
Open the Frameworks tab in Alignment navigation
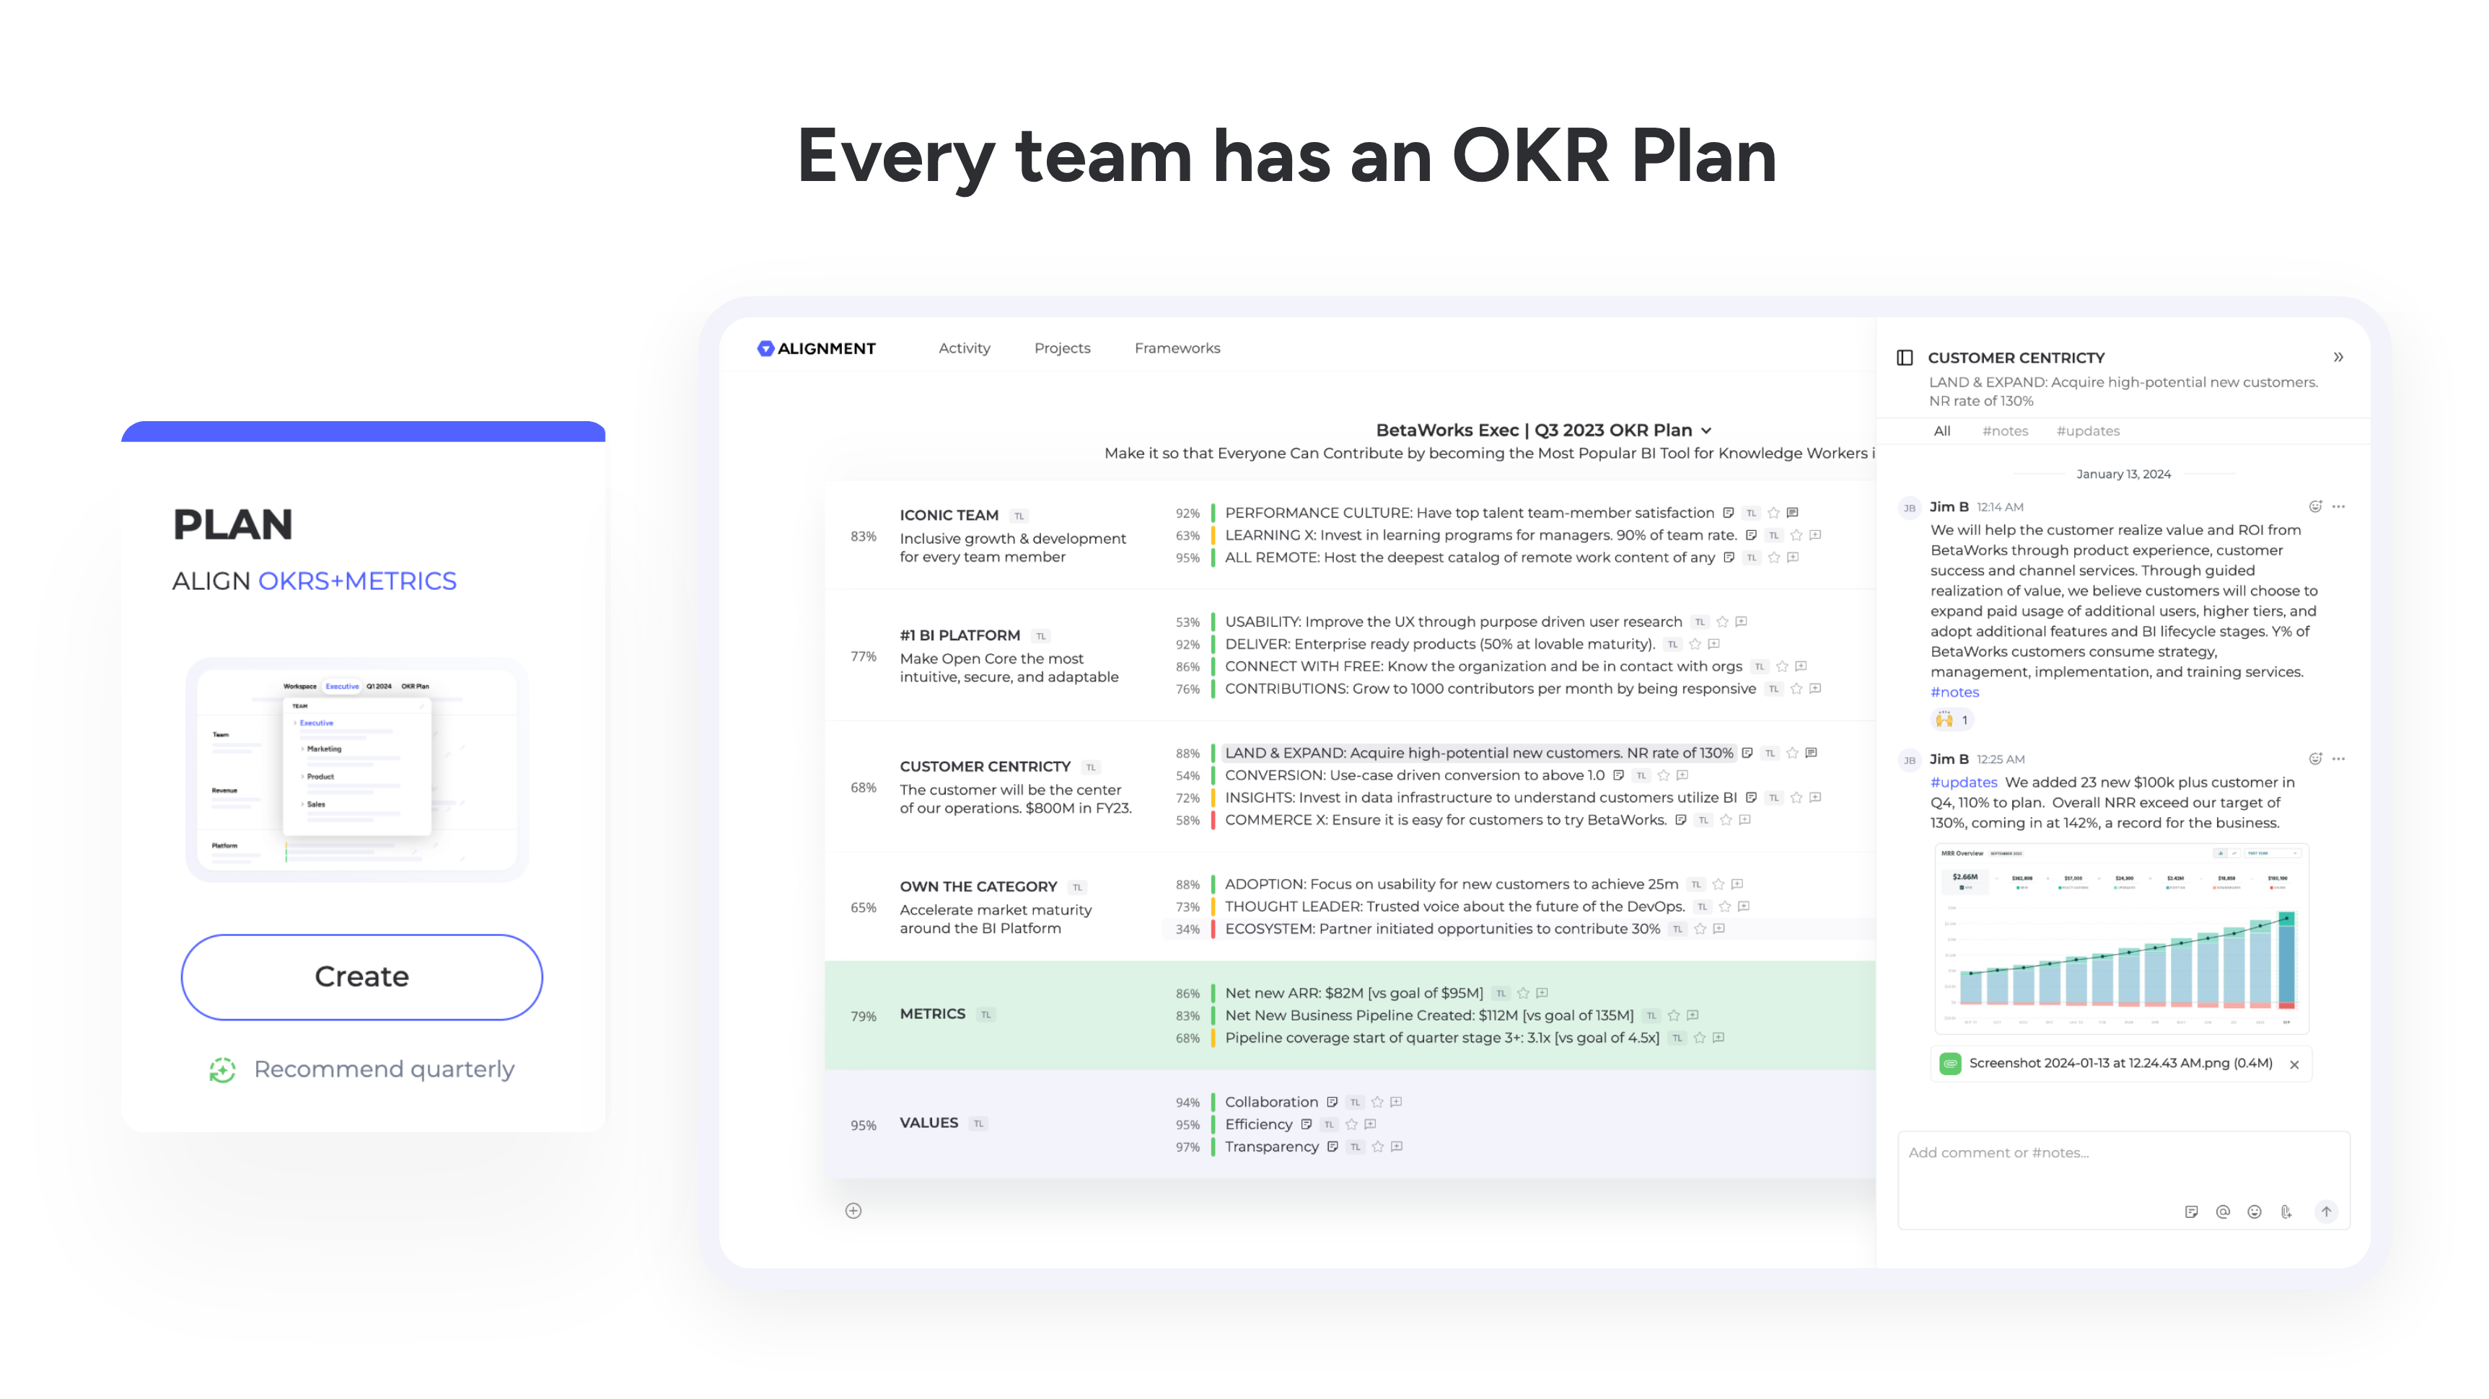[x=1178, y=348]
